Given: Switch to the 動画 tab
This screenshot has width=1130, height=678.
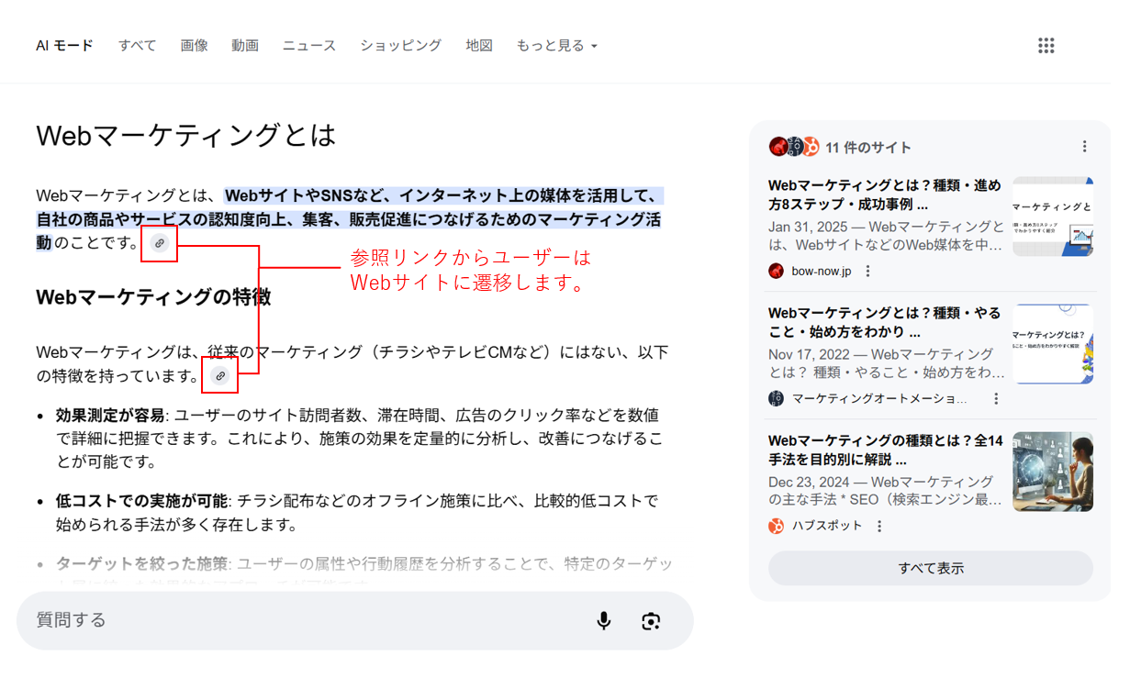Looking at the screenshot, I should coord(245,45).
